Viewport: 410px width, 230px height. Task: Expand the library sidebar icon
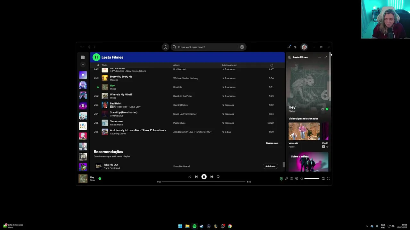pos(83,57)
